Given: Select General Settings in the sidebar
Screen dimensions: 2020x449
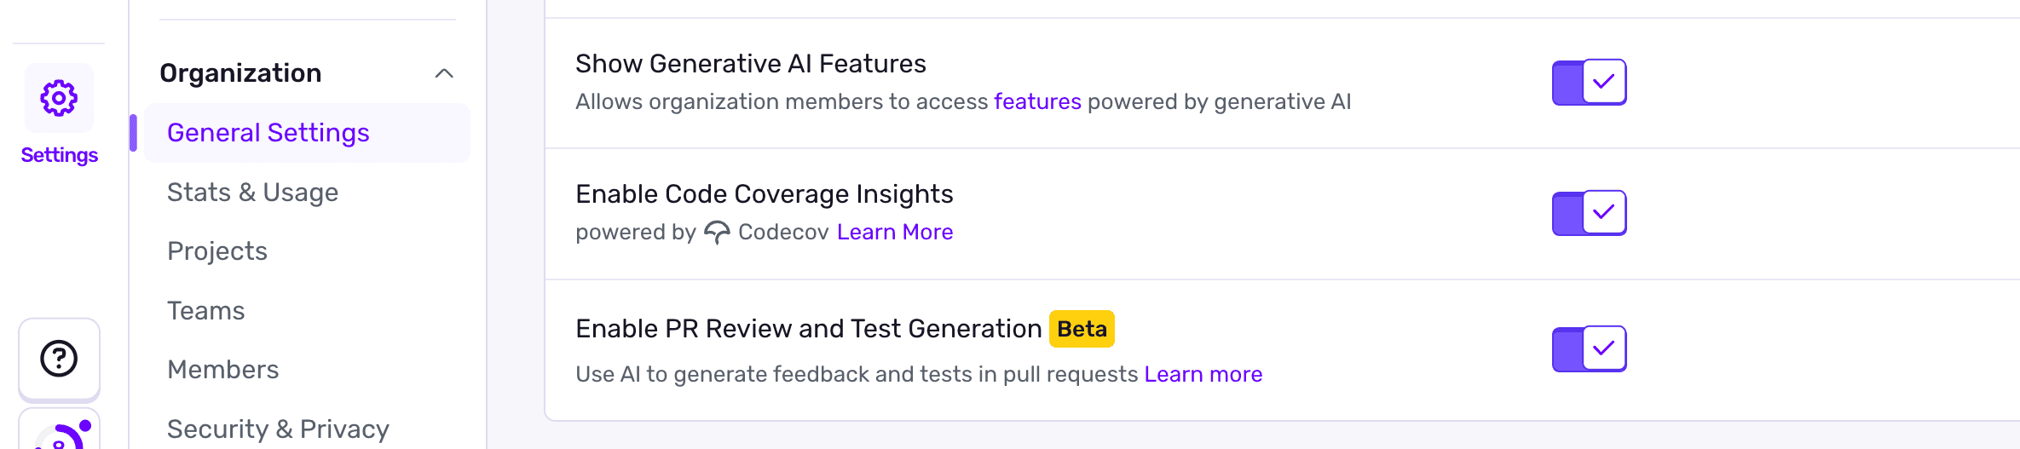Looking at the screenshot, I should pyautogui.click(x=268, y=133).
